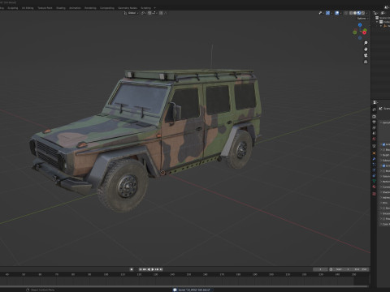Image resolution: width=390 pixels, height=292 pixels.
Task: Switch viewport shading to Solid
Action: tap(355, 13)
